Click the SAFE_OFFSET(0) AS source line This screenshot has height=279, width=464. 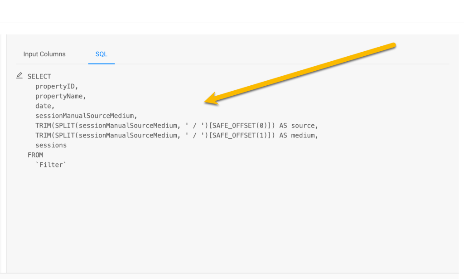point(177,125)
